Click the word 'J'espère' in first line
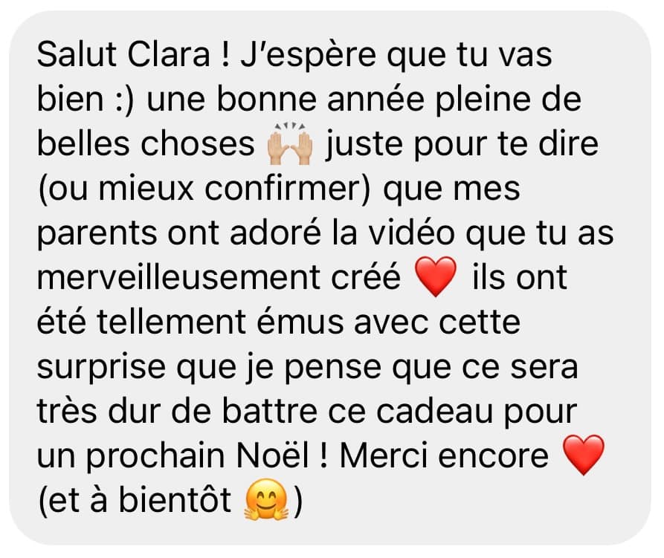 [x=309, y=56]
